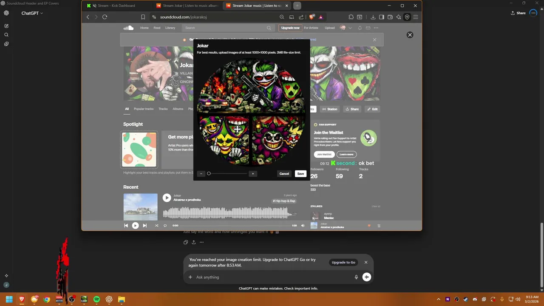Viewport: 544px width, 306px height.
Task: Click ChatGPT Ask anything field
Action: (272, 277)
